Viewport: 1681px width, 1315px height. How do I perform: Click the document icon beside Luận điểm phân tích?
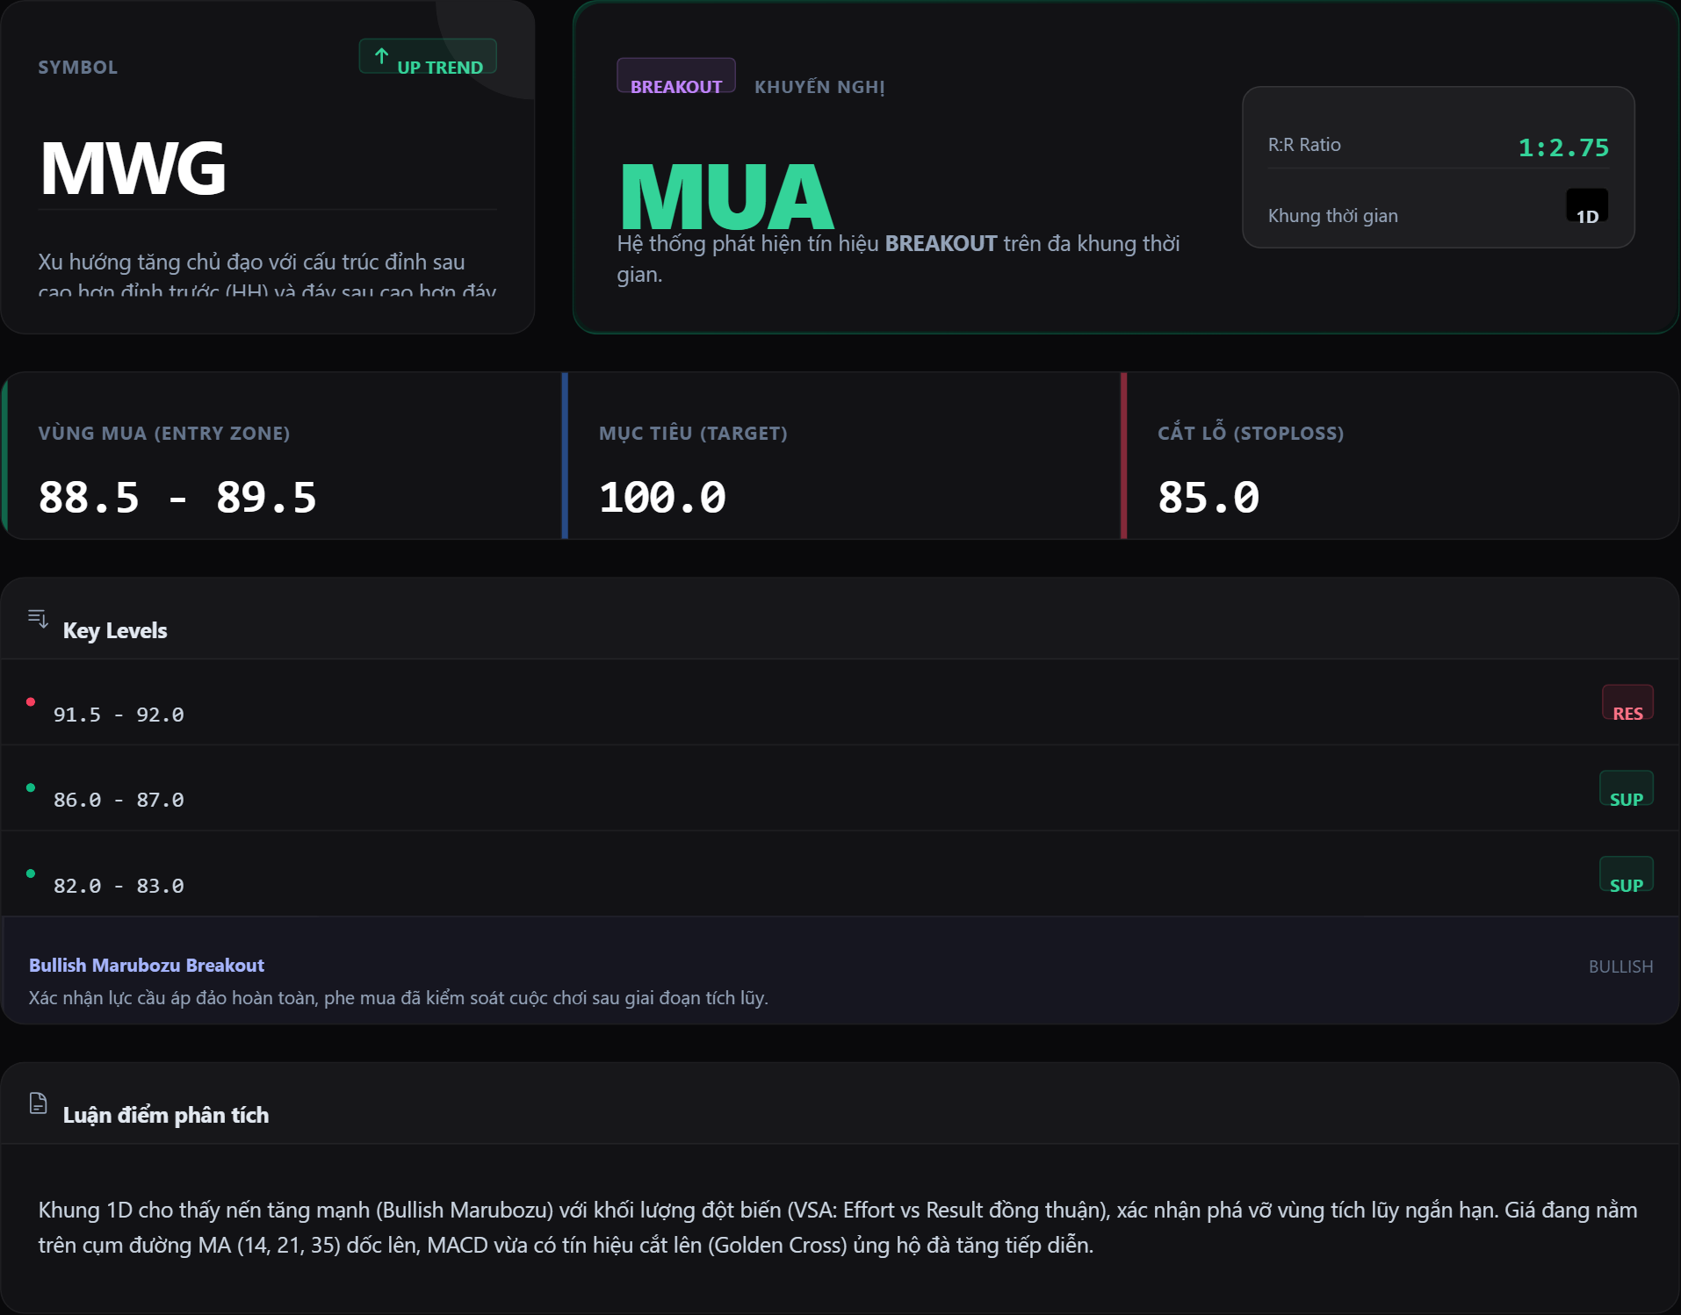[38, 1103]
